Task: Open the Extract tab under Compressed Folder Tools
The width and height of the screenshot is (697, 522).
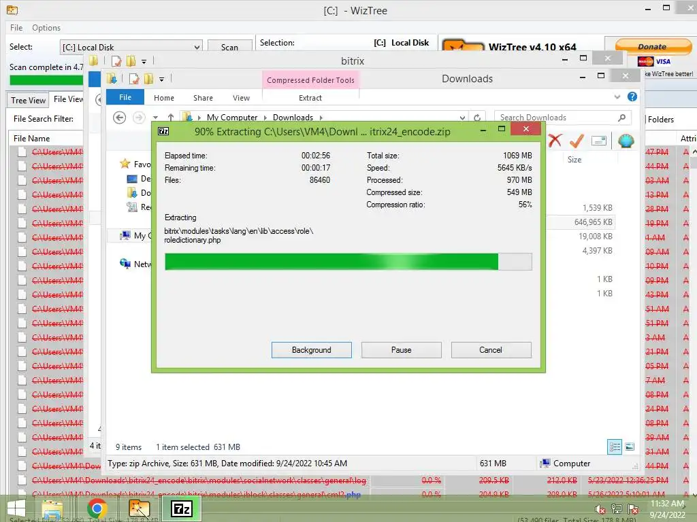Action: (x=310, y=98)
